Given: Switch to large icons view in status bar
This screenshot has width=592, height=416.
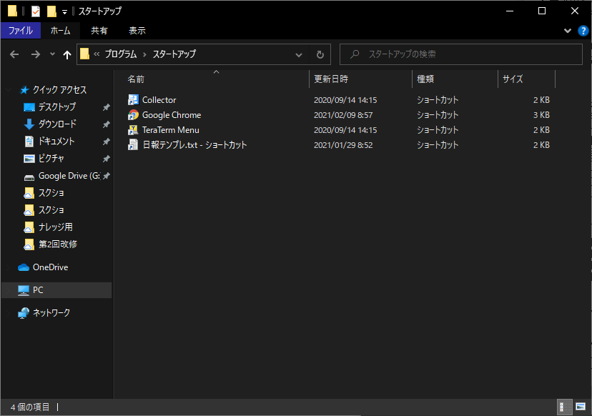Looking at the screenshot, I should click(581, 407).
